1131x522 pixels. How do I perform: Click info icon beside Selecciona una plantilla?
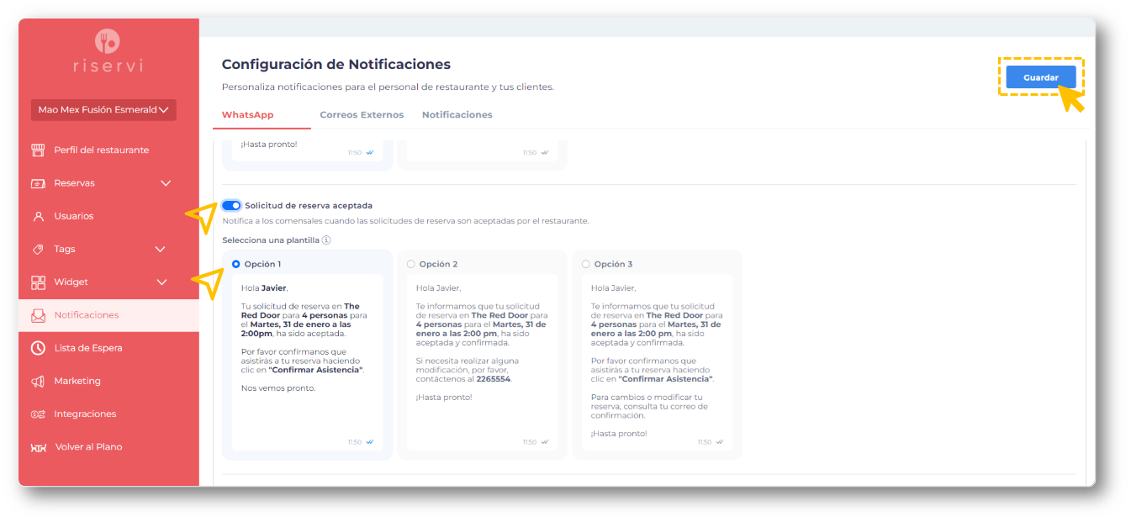(326, 240)
